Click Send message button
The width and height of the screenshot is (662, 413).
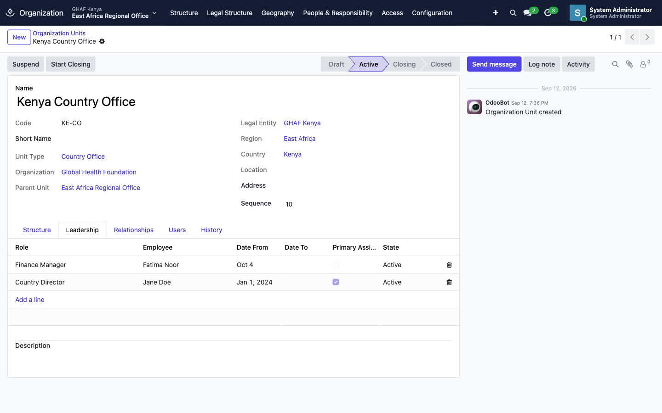click(x=494, y=64)
